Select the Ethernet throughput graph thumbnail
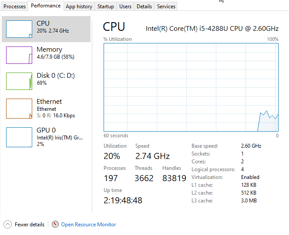This screenshot has width=289, height=235. 19,109
